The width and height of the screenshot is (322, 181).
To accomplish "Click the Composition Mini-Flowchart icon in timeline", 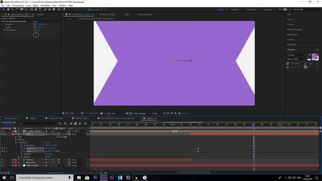I will click(x=60, y=124).
